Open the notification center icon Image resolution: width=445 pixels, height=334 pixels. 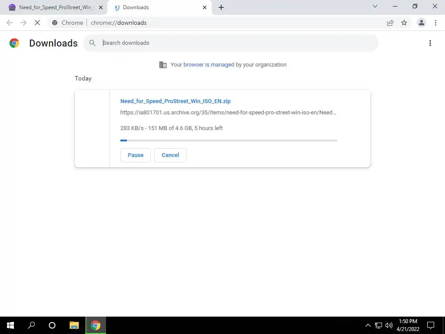(x=431, y=325)
